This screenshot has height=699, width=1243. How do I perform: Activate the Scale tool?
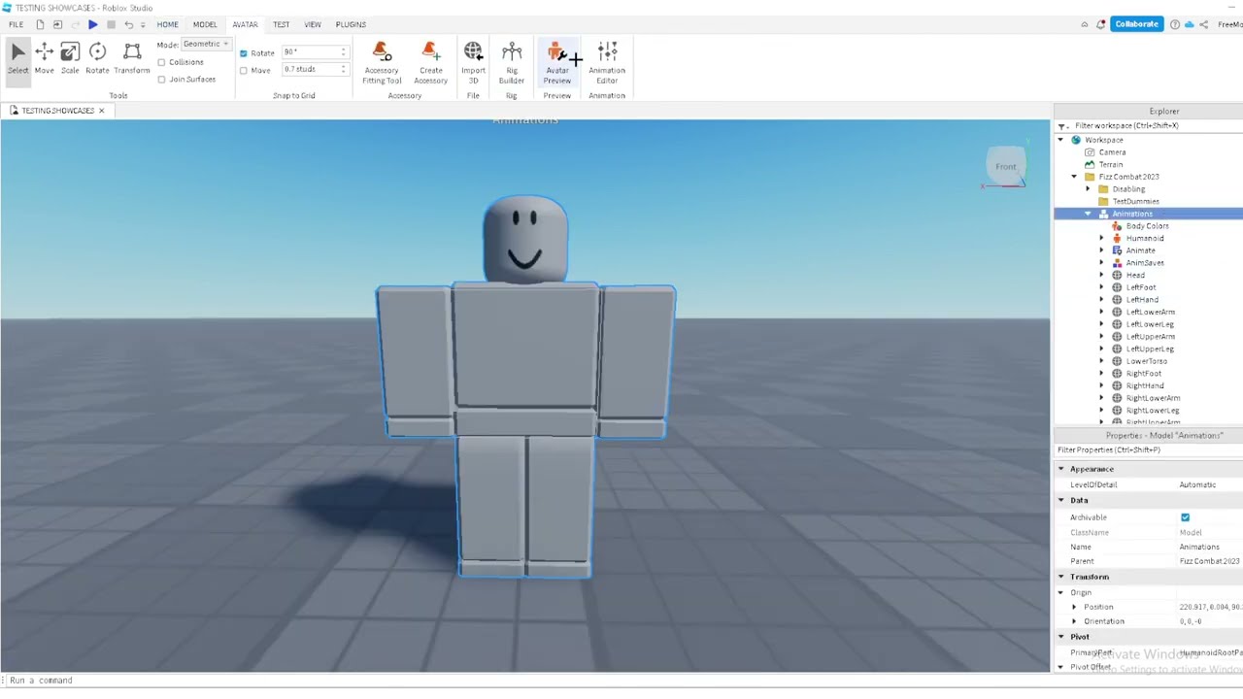pyautogui.click(x=70, y=58)
